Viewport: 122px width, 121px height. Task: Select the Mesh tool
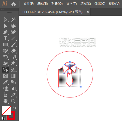point(5,76)
